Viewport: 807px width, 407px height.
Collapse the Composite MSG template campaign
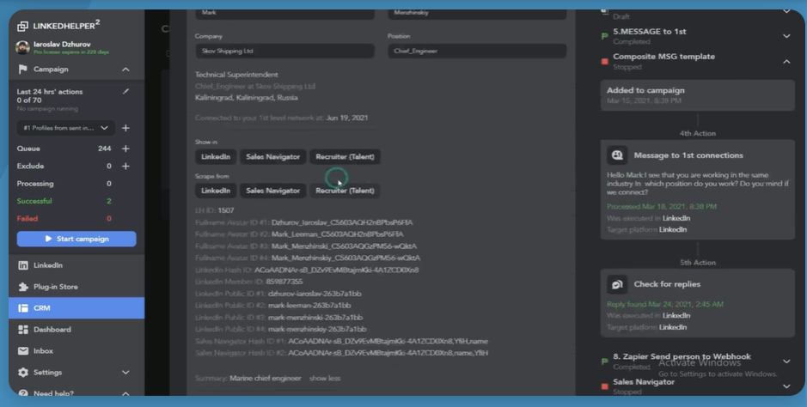(786, 62)
